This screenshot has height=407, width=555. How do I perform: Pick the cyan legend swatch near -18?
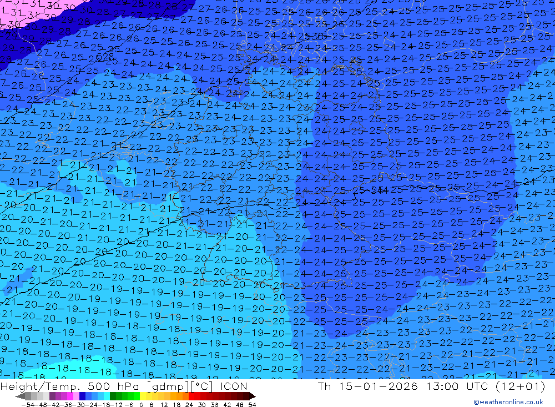[x=107, y=396]
